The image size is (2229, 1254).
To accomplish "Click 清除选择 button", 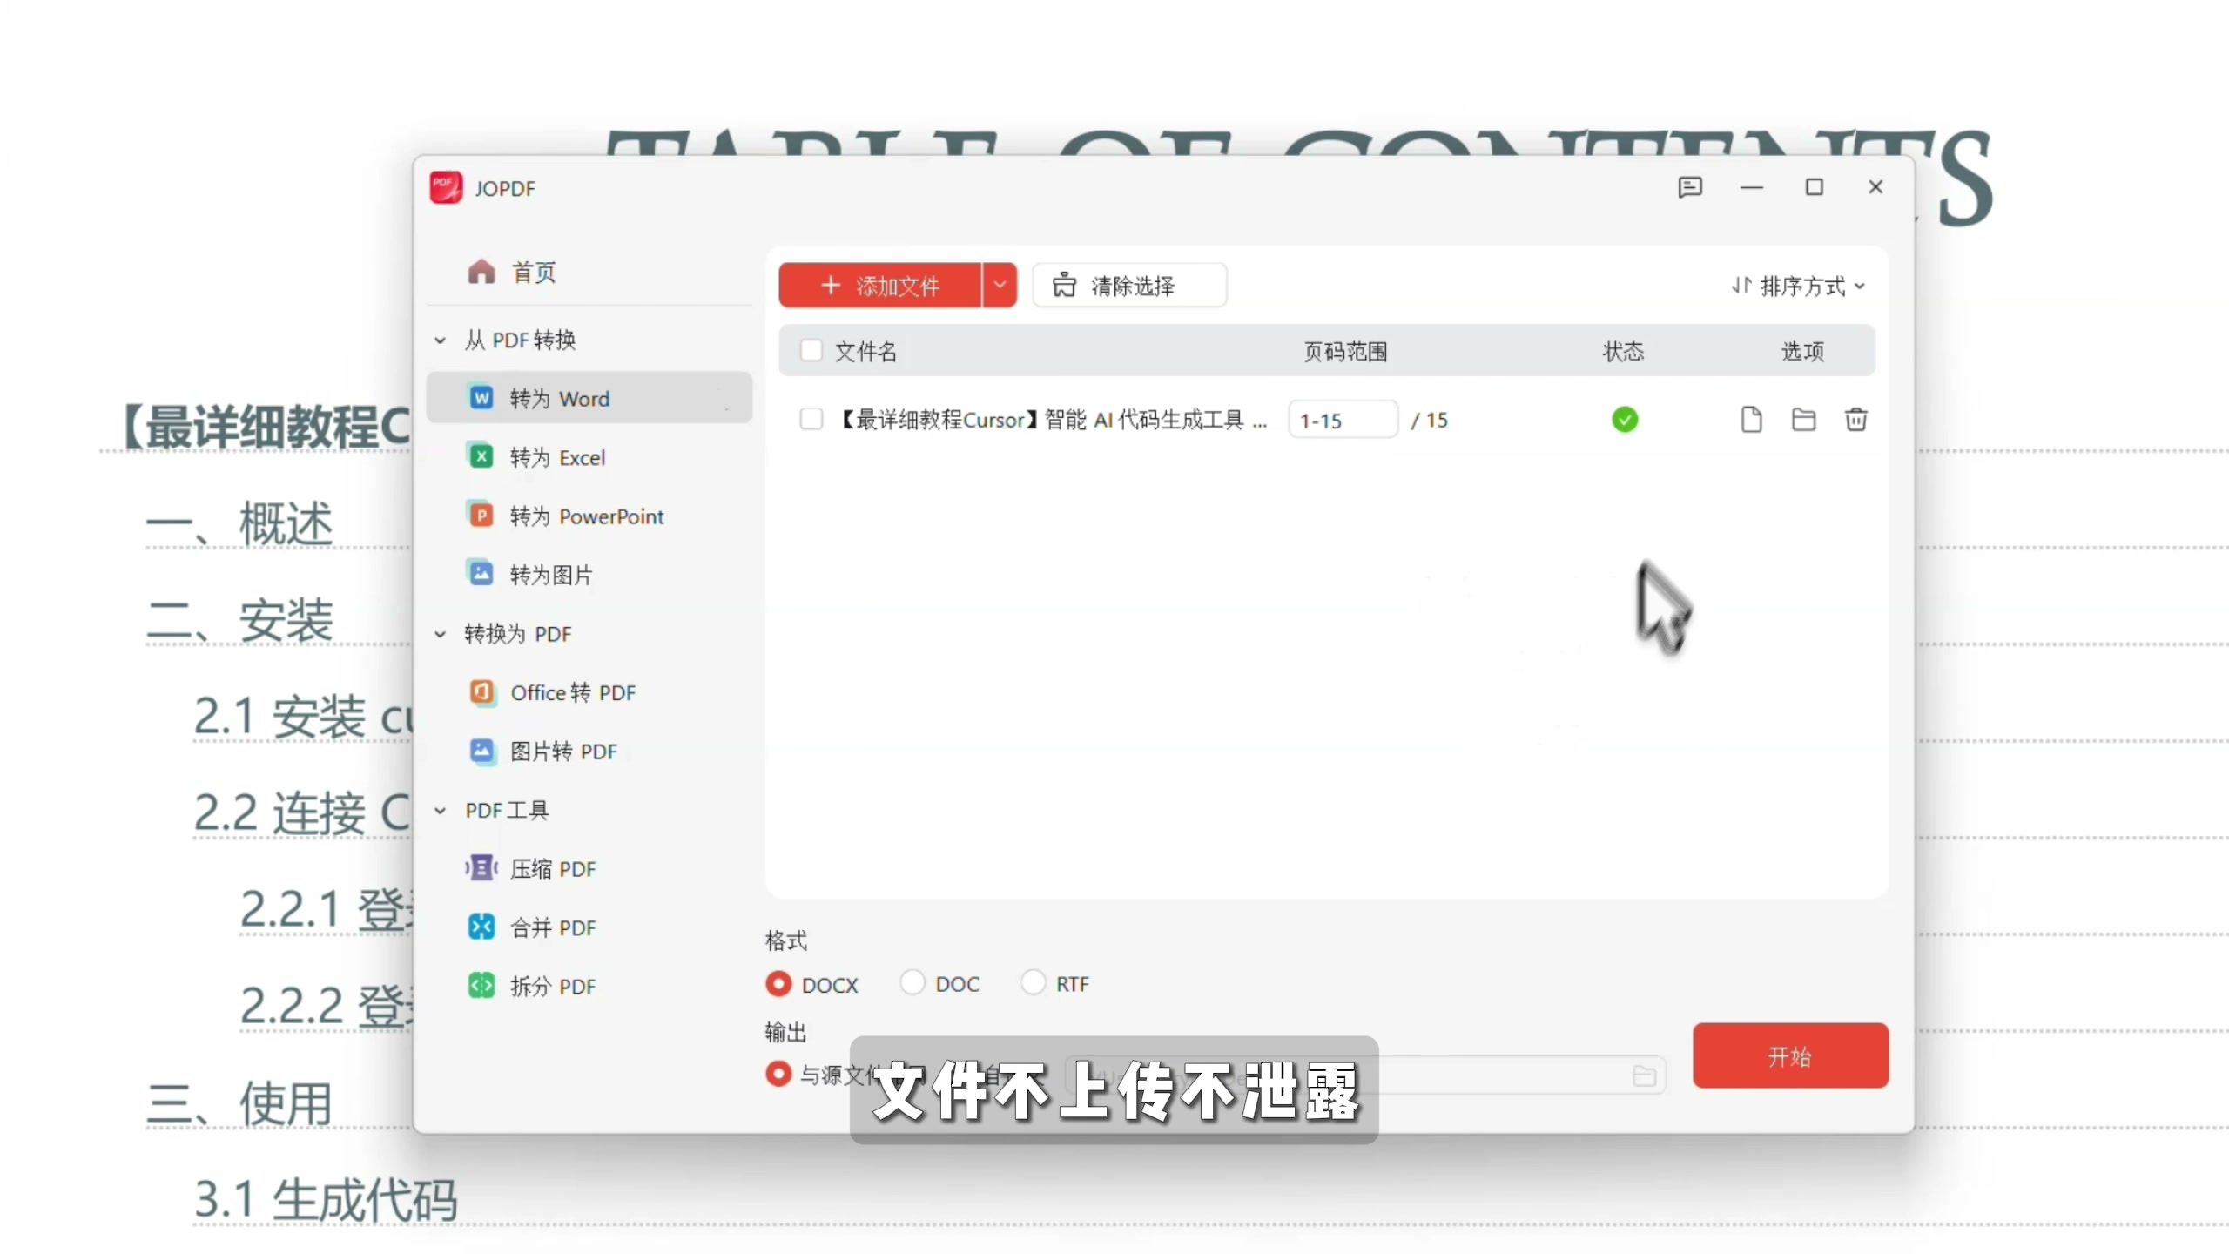I will pos(1129,286).
